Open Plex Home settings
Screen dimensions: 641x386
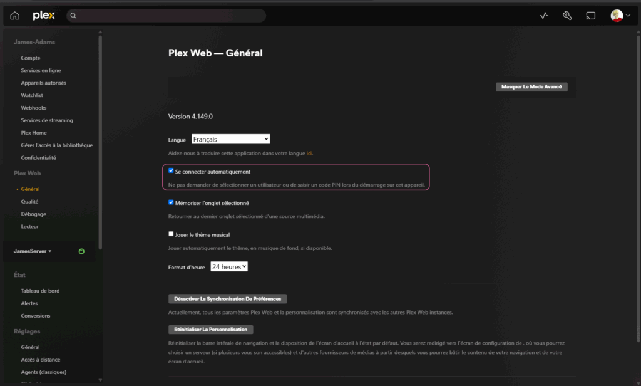tap(34, 133)
